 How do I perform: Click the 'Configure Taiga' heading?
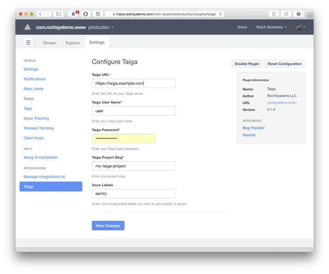point(115,62)
